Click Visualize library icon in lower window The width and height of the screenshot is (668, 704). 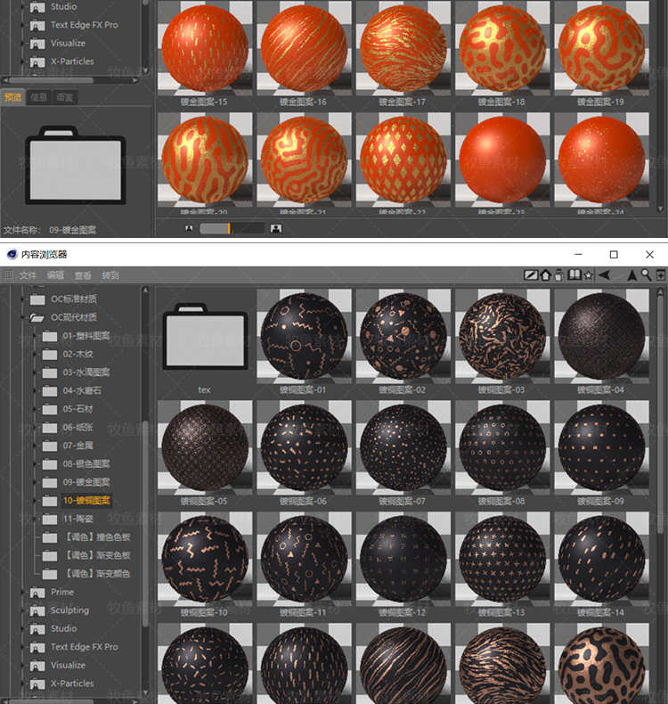[37, 666]
